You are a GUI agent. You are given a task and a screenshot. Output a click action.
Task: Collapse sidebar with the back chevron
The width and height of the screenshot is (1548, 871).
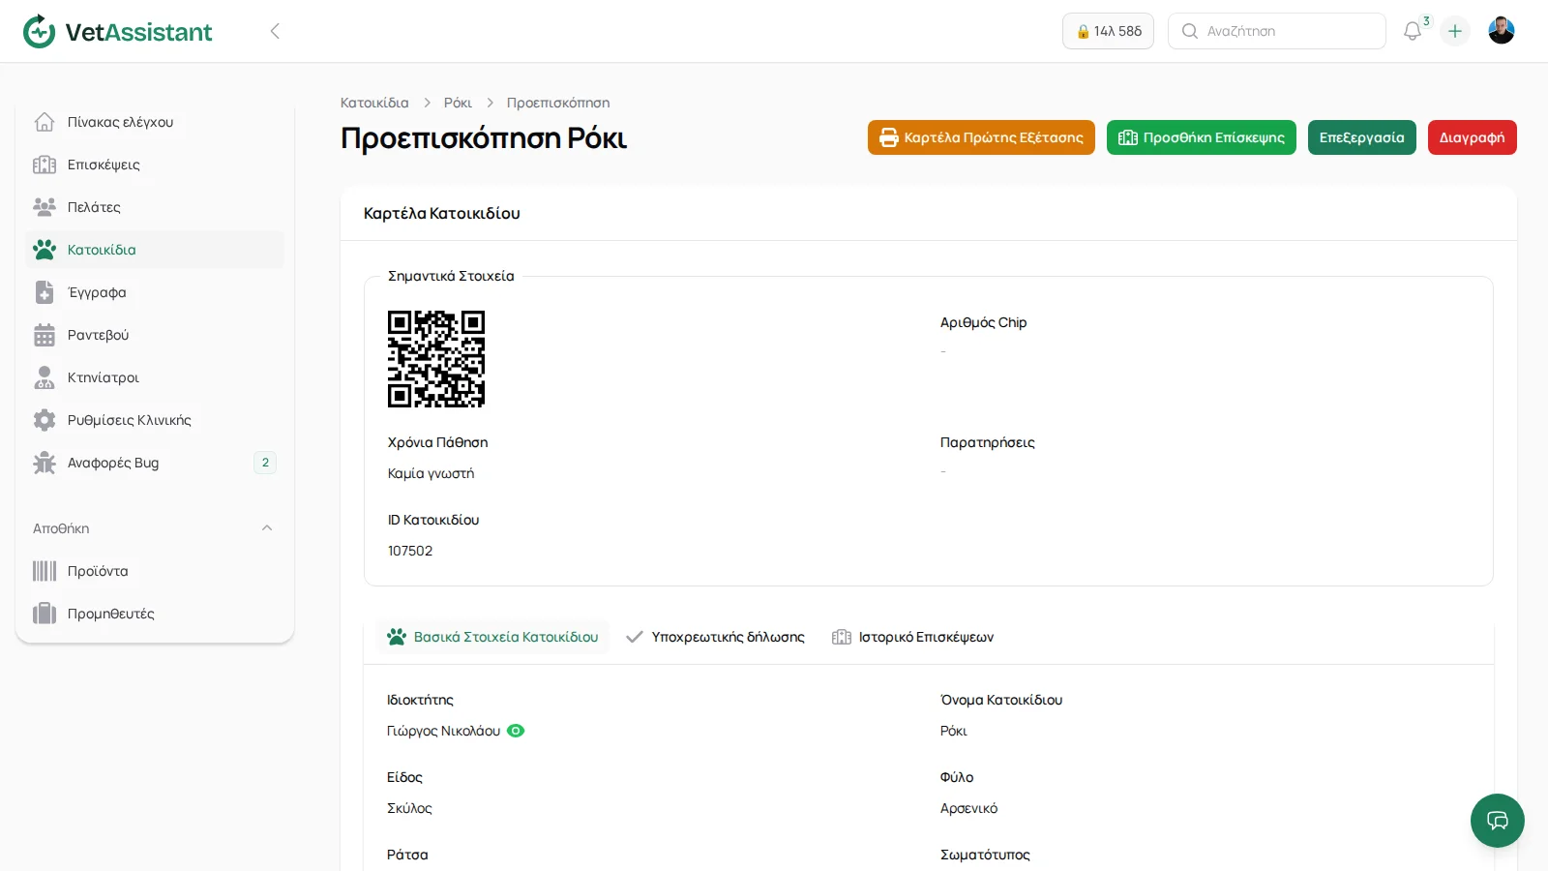pos(275,31)
